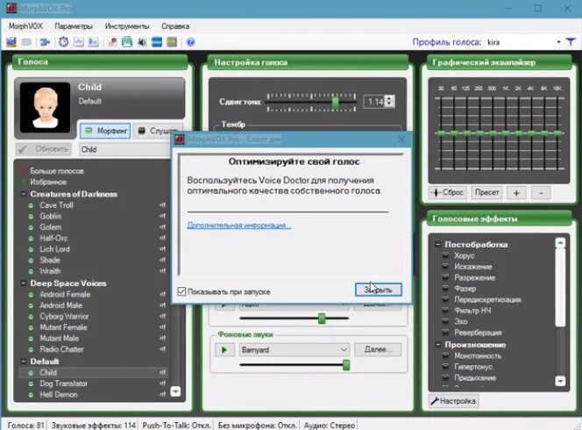The width and height of the screenshot is (582, 430).
Task: Toggle the Морфинг button
Action: (x=105, y=131)
